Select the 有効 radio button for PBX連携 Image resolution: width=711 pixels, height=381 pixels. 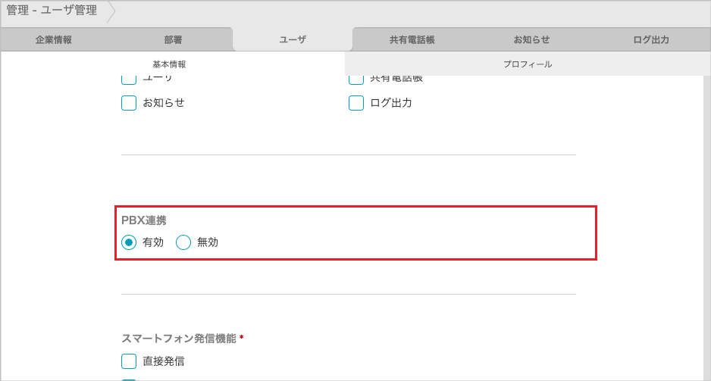pyautogui.click(x=129, y=242)
